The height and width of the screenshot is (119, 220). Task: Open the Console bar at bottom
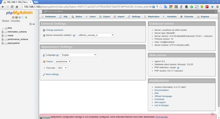tap(45, 118)
